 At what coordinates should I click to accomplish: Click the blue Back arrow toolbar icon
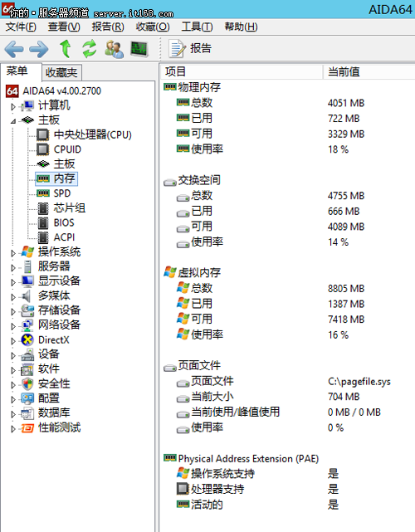[14, 49]
